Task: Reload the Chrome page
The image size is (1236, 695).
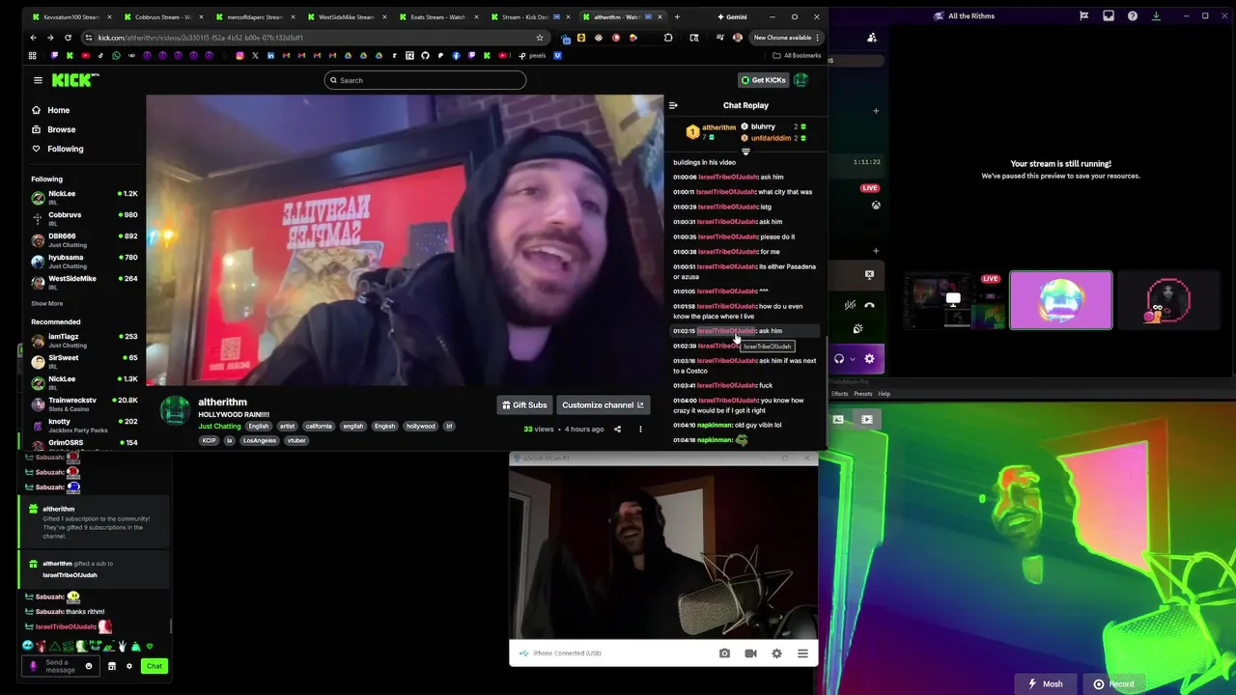Action: click(x=68, y=38)
